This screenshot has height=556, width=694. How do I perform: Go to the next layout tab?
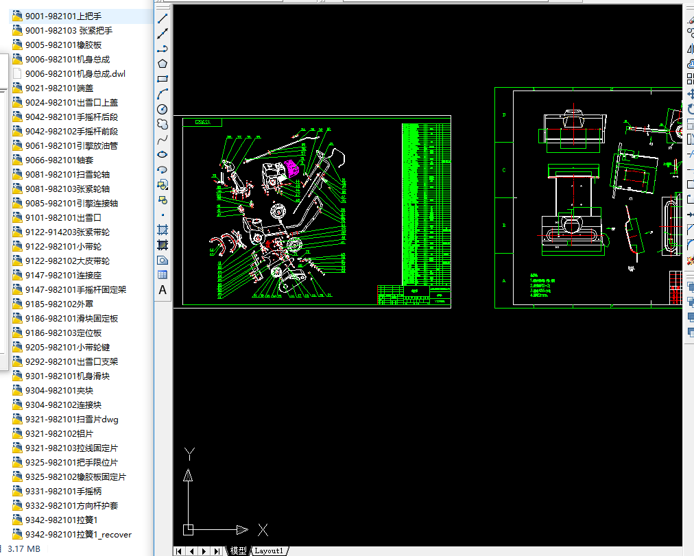(204, 551)
